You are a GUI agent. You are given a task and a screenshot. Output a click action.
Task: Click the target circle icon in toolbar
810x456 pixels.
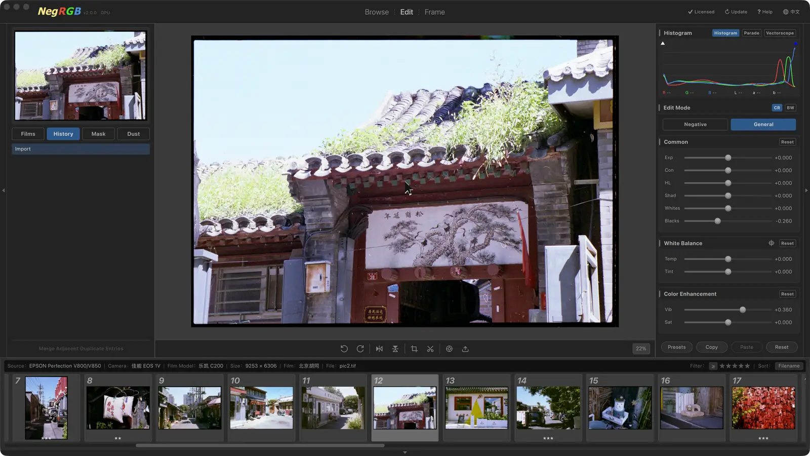[449, 349]
